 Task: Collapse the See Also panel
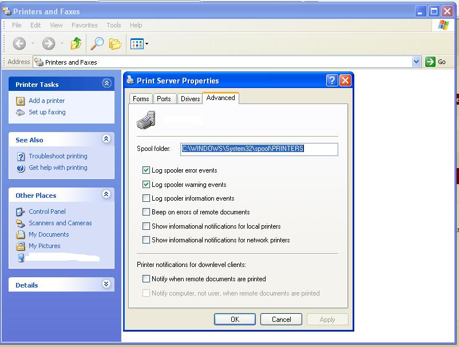pyautogui.click(x=106, y=138)
